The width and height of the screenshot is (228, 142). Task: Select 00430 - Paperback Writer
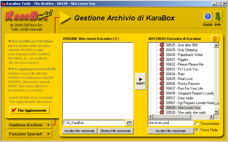pos(184,54)
